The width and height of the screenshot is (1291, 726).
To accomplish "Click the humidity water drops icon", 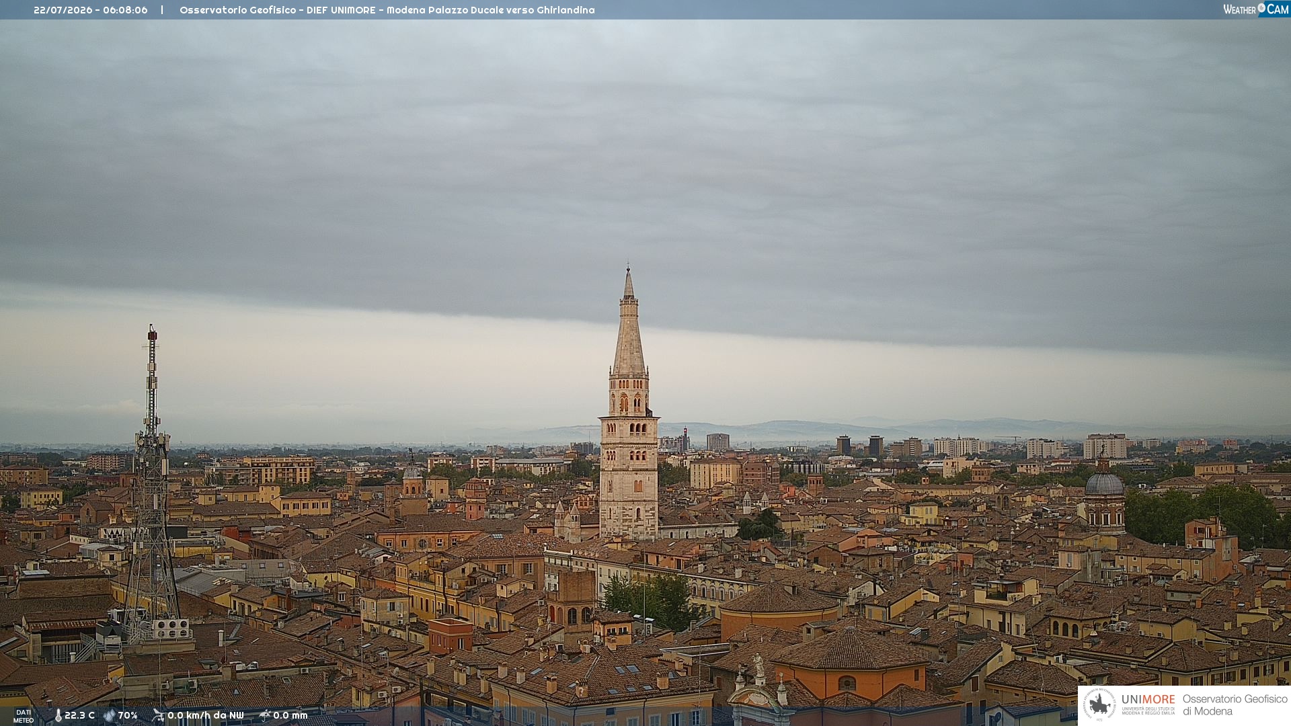I will pos(109,715).
